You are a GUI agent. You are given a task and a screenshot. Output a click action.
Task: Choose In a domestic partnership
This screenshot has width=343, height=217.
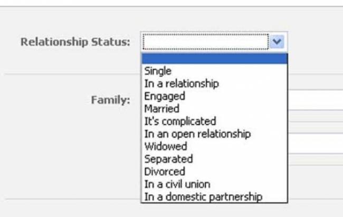203,197
